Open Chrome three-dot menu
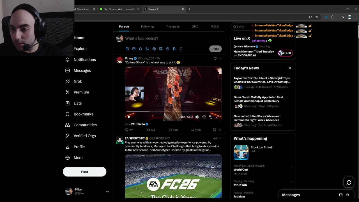Screen dimensions: 359x202 356,17
